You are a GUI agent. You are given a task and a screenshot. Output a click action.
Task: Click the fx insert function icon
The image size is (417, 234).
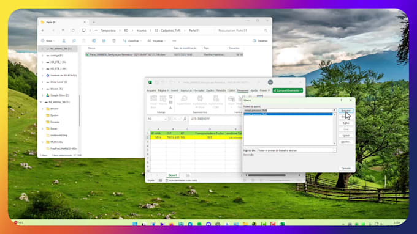pos(185,119)
